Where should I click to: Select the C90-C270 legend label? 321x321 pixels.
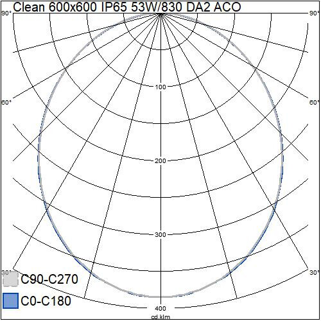49,279
